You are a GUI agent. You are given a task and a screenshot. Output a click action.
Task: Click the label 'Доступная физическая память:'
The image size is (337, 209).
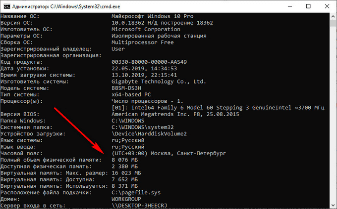click(x=46, y=167)
